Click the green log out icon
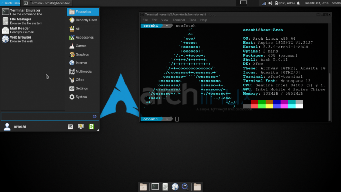 tap(91, 127)
